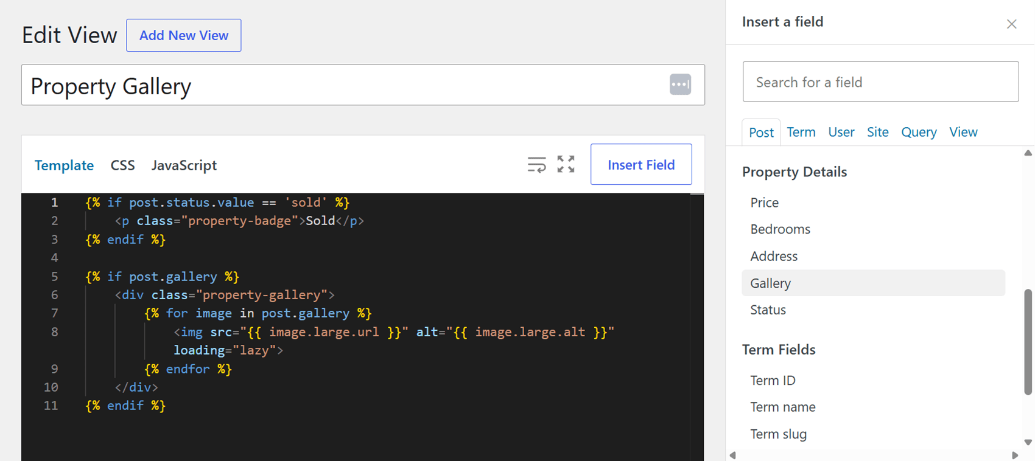Click the 'if post.gallery' code line
The height and width of the screenshot is (461, 1035).
click(x=163, y=277)
